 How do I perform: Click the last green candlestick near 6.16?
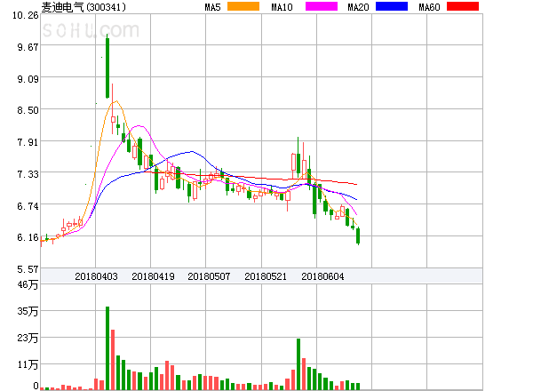pyautogui.click(x=358, y=236)
